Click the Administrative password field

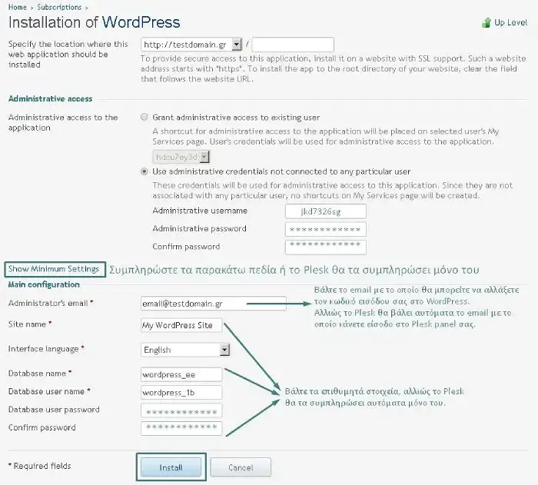click(326, 229)
